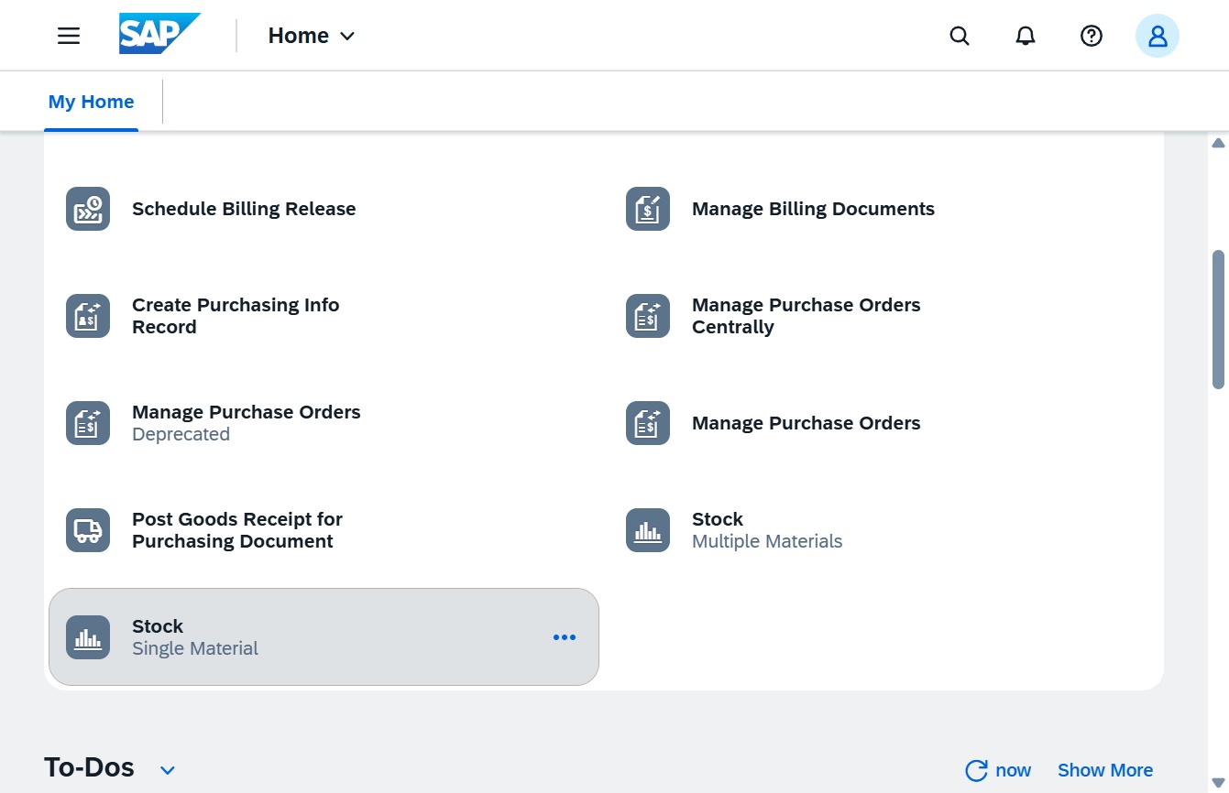Click the Post Goods Receipt truck icon
Image resolution: width=1229 pixels, height=793 pixels.
point(88,530)
